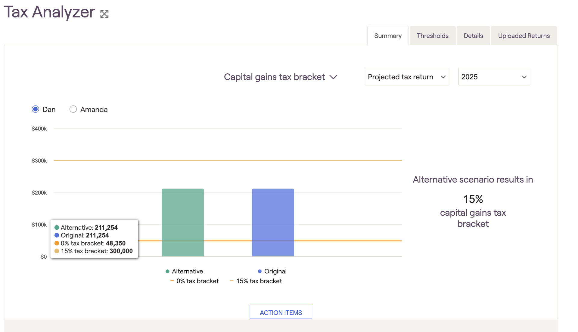Screen dimensions: 578x332
Task: Open the Capital gains tax bracket dropdown
Action: (281, 77)
